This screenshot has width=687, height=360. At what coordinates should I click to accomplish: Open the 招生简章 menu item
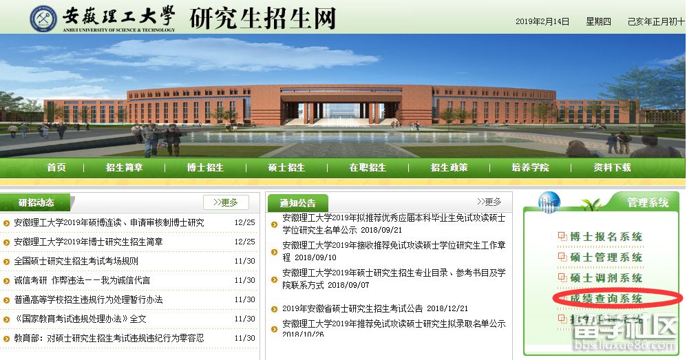tap(125, 167)
